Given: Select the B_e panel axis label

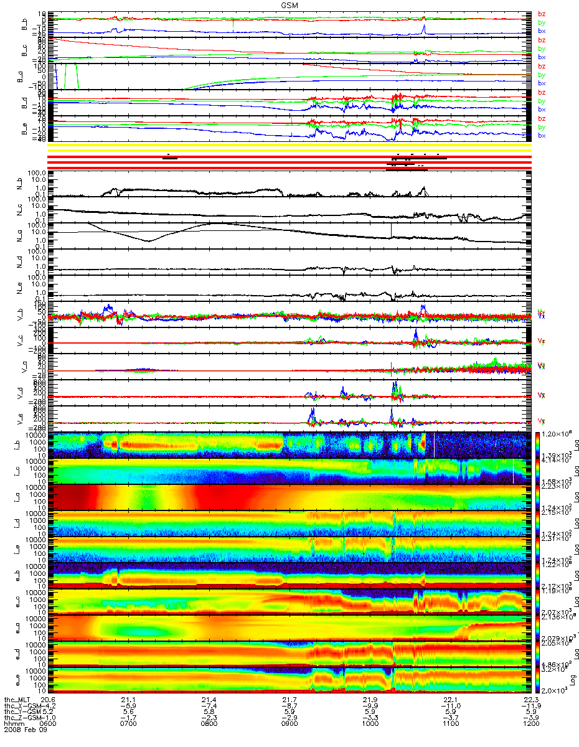Looking at the screenshot, I should [x=26, y=129].
